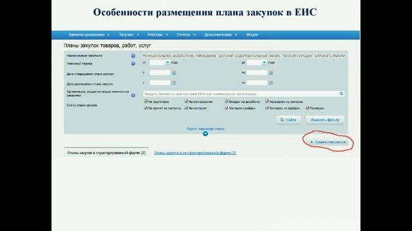Expand the Реестры menu
Screen dimensions: 412x231
157,35
